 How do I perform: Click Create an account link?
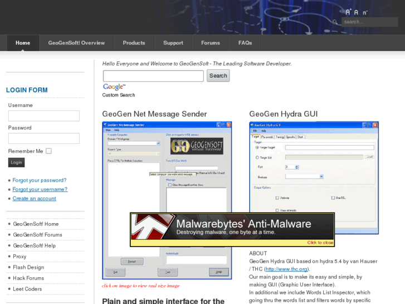[x=35, y=199]
